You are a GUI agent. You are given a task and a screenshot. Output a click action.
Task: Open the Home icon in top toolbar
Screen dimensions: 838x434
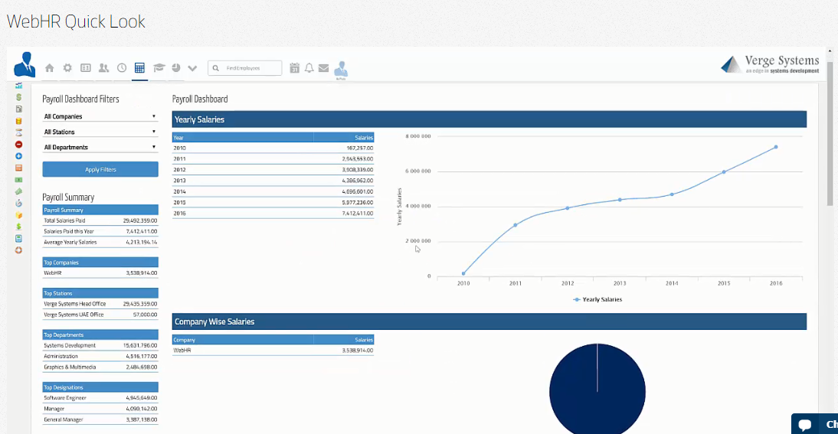coord(50,68)
